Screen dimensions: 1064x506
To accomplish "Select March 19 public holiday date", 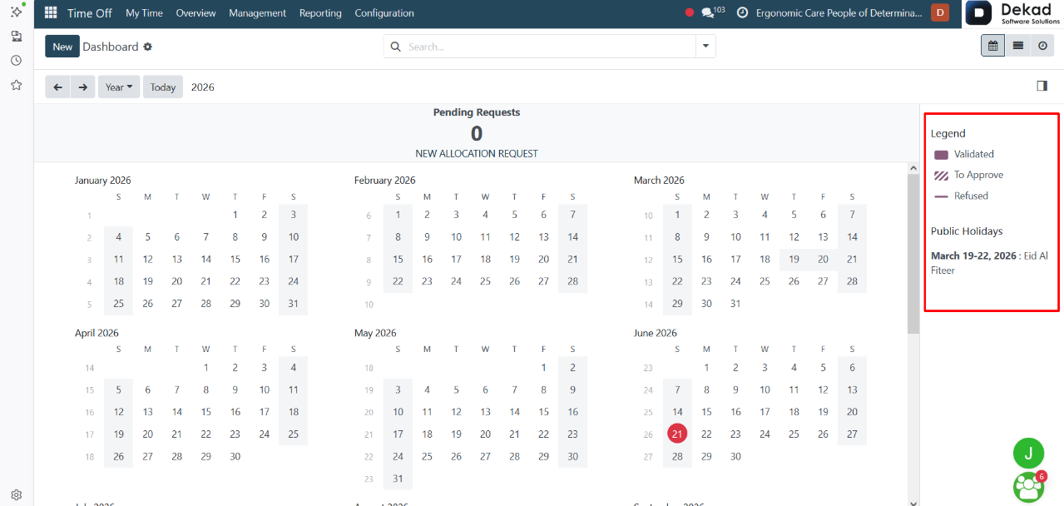I will [794, 259].
